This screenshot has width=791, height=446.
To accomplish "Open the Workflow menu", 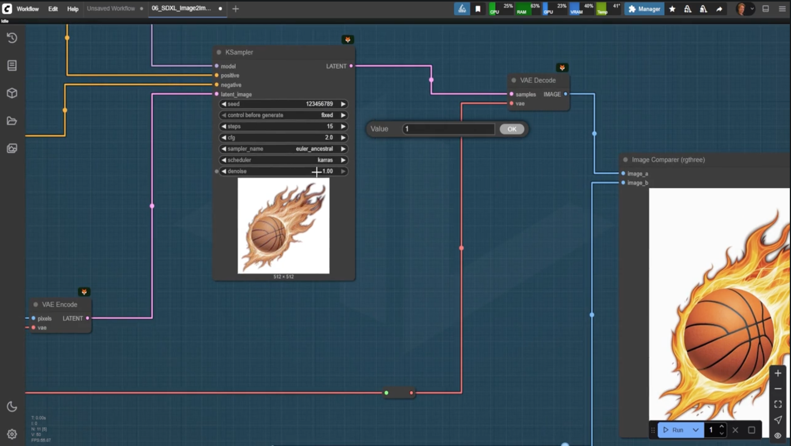I will click(x=27, y=9).
